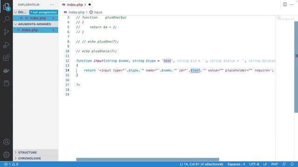This screenshot has height=167, width=298.
Task: Open the Explorer view icon
Action: [x=7, y=7]
